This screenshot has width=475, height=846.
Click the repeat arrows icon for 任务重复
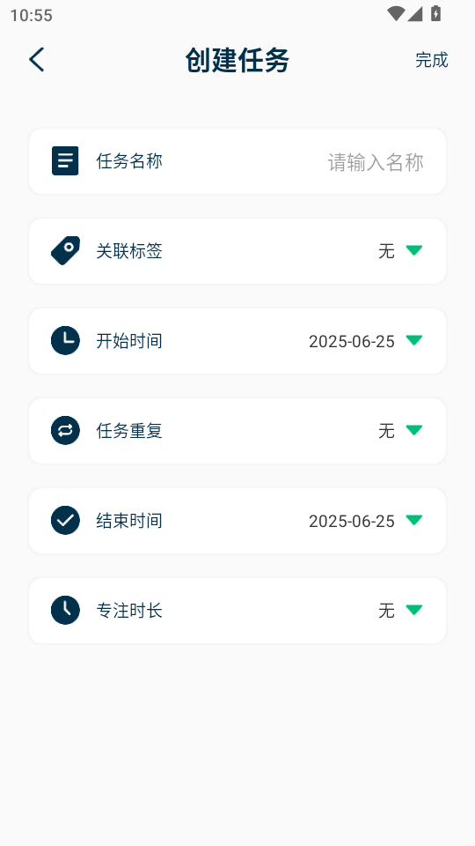coord(65,431)
